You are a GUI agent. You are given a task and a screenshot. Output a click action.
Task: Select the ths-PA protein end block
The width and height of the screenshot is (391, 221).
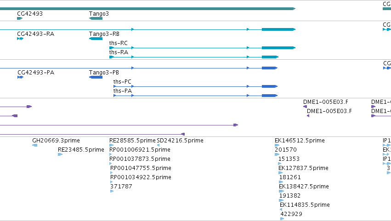click(x=270, y=96)
